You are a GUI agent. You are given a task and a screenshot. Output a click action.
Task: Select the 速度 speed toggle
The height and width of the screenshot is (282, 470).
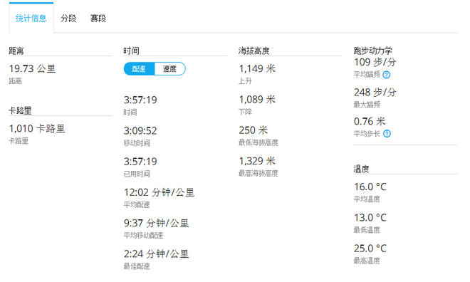point(169,69)
